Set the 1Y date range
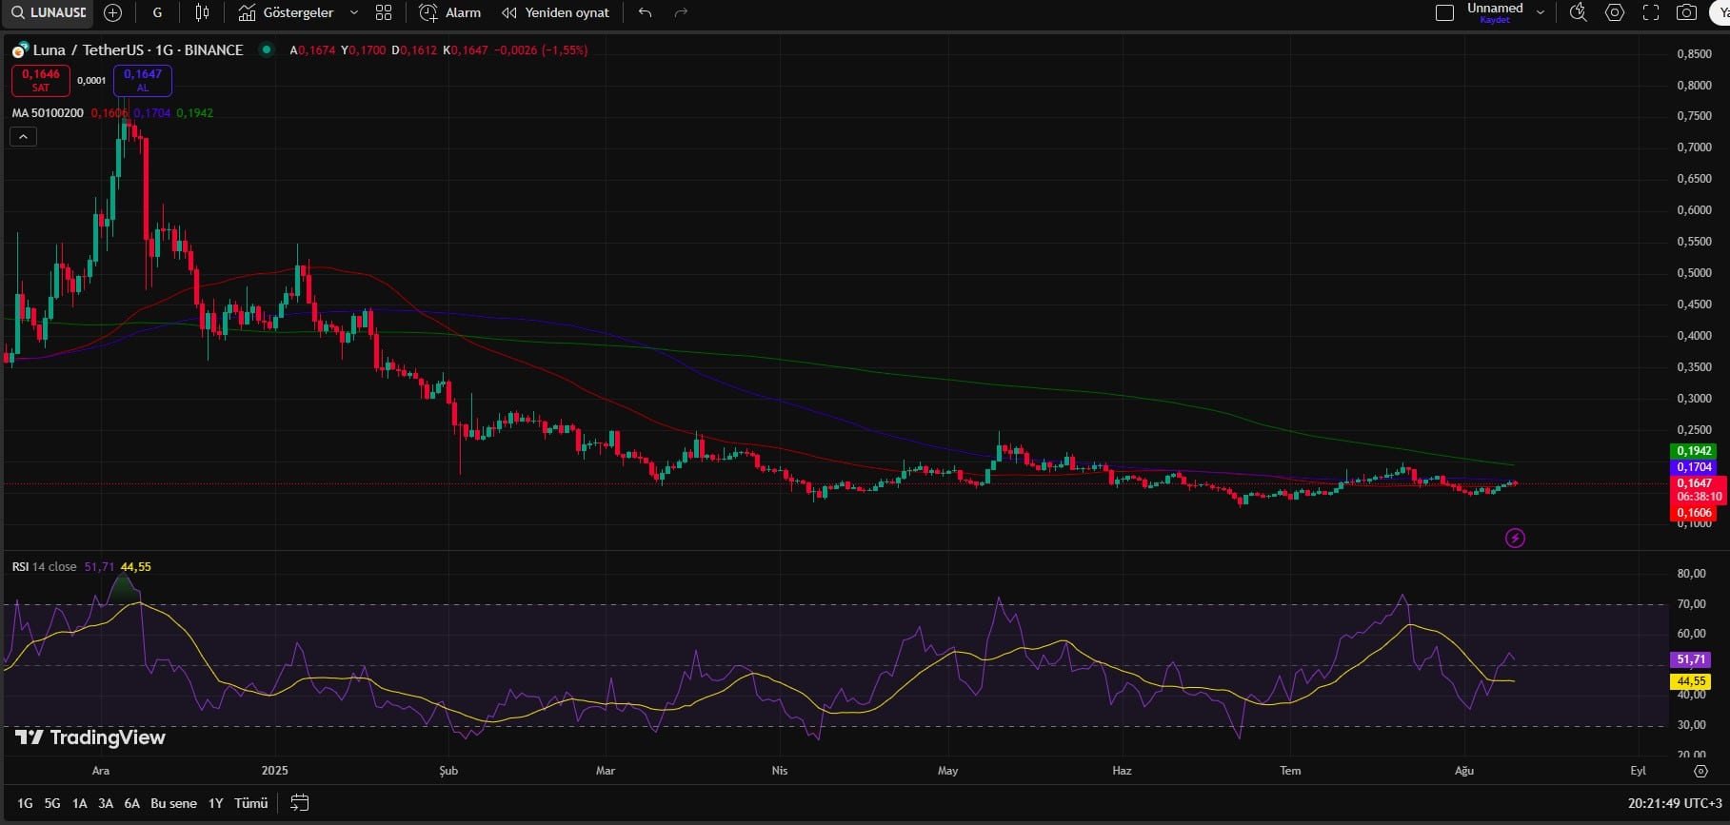 pyautogui.click(x=216, y=803)
